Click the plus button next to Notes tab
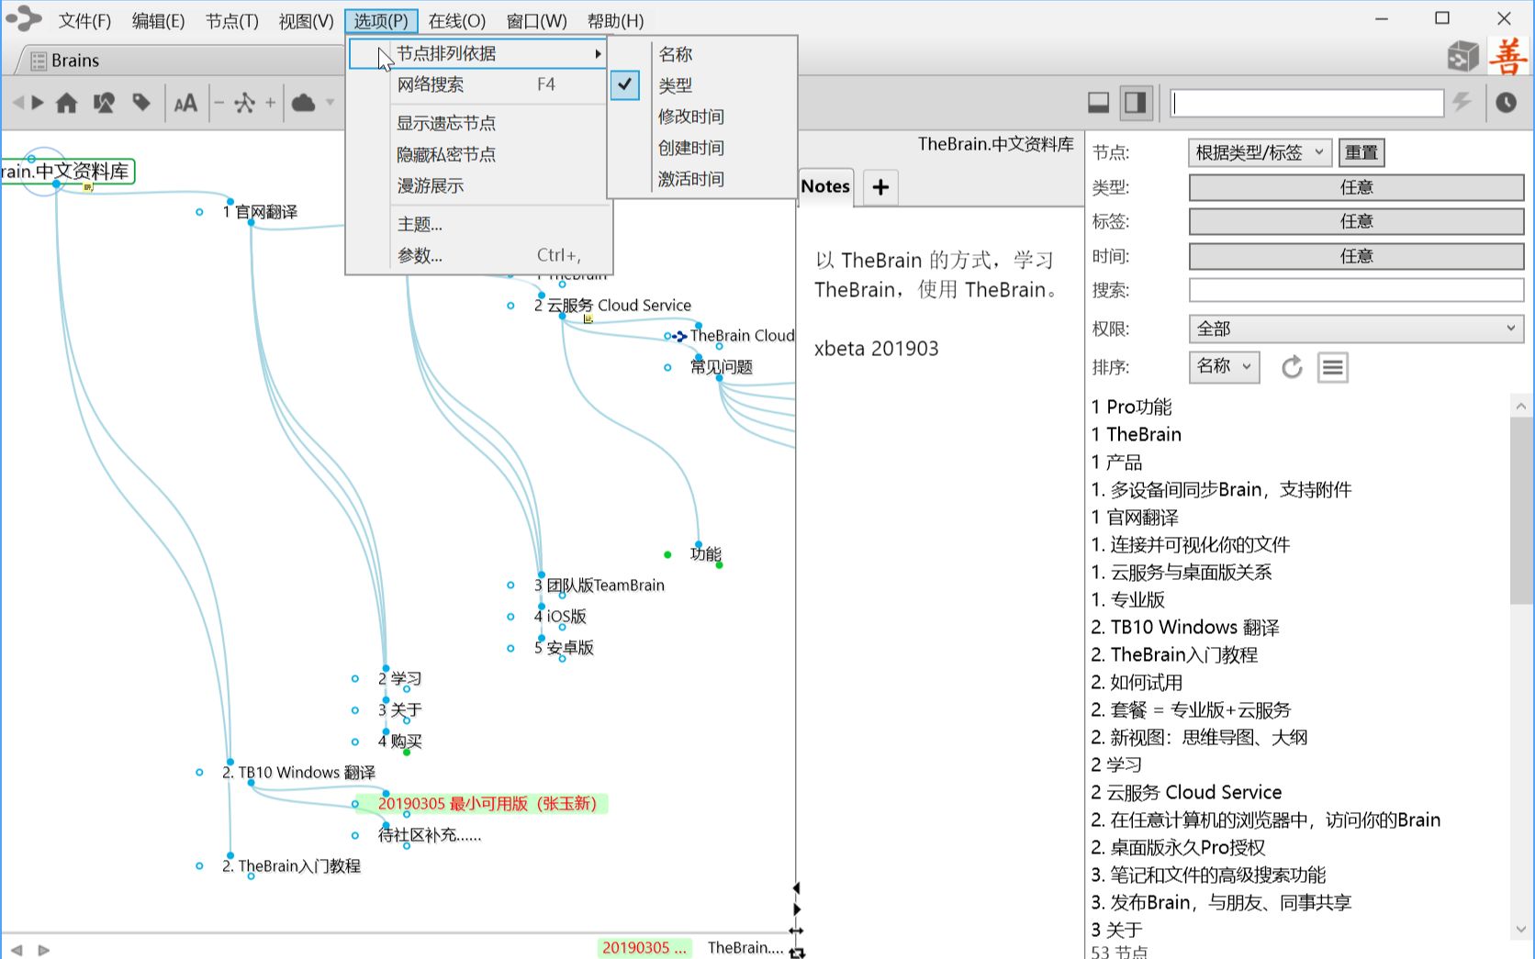Screen dimensions: 1535x959 880,187
